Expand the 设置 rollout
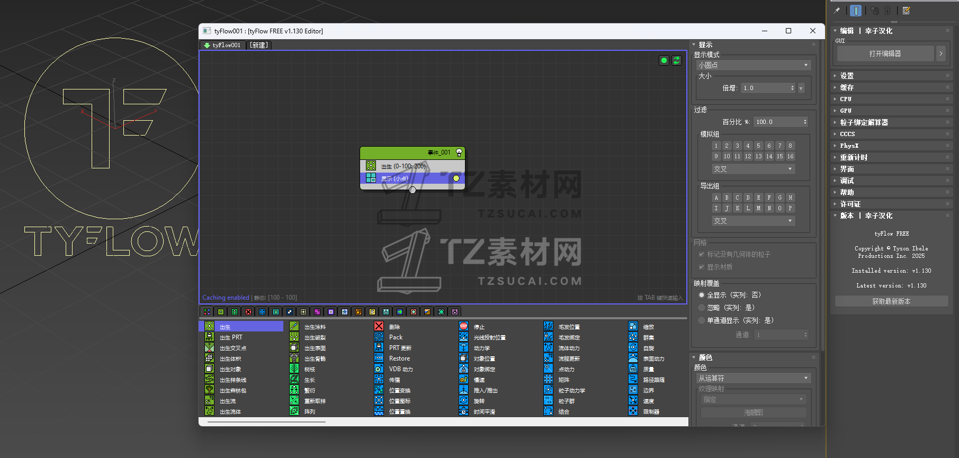959x458 pixels. tap(891, 76)
